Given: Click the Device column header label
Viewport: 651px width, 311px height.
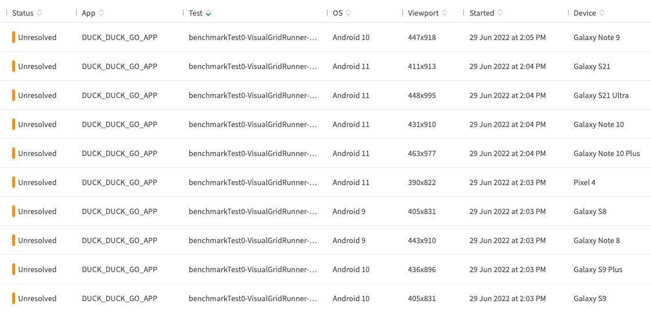Looking at the screenshot, I should (584, 13).
